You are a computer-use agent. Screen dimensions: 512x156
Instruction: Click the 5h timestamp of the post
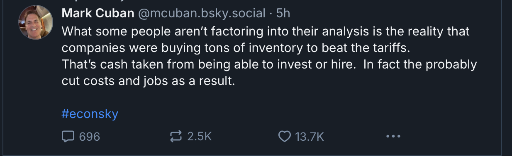283,13
